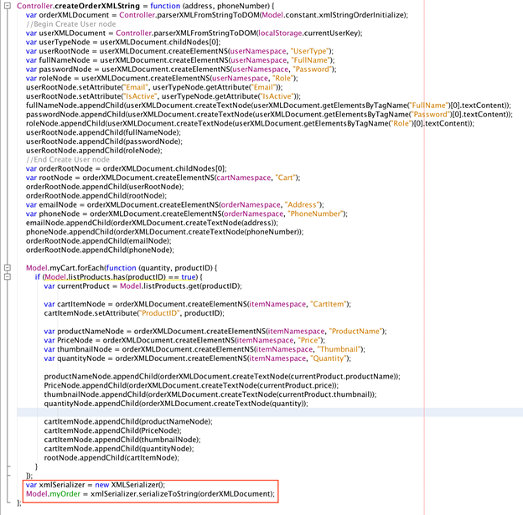This screenshot has width=523, height=515.
Task: Click the "var orderRootNode" declaration line
Action: (127, 168)
